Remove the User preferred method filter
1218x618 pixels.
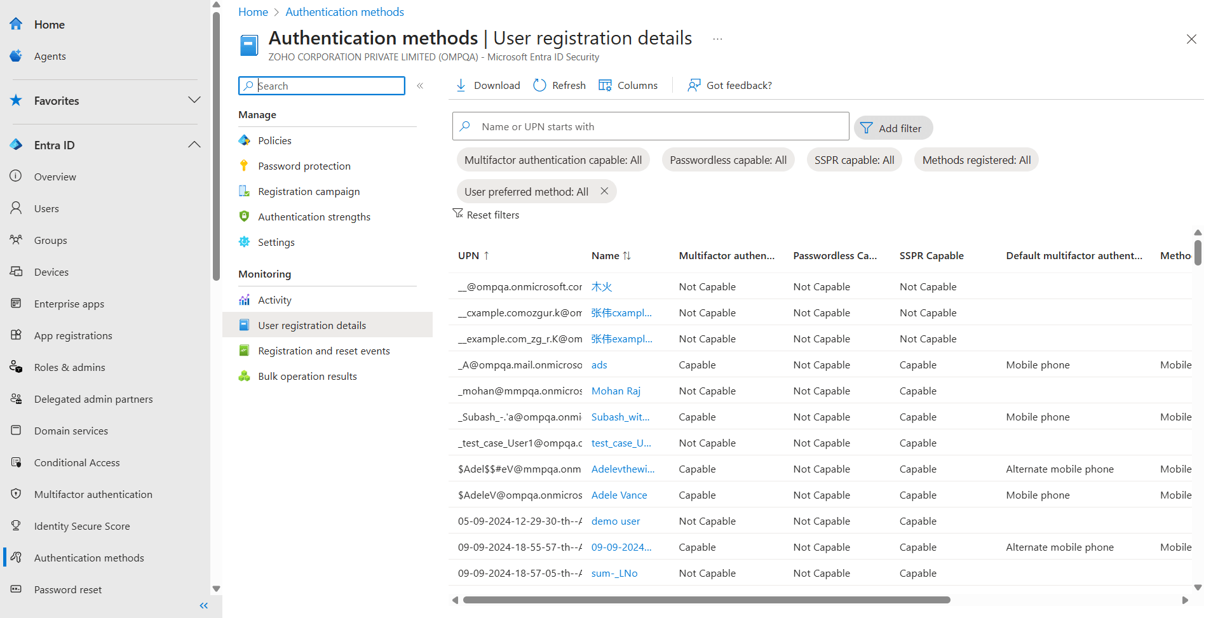point(604,191)
